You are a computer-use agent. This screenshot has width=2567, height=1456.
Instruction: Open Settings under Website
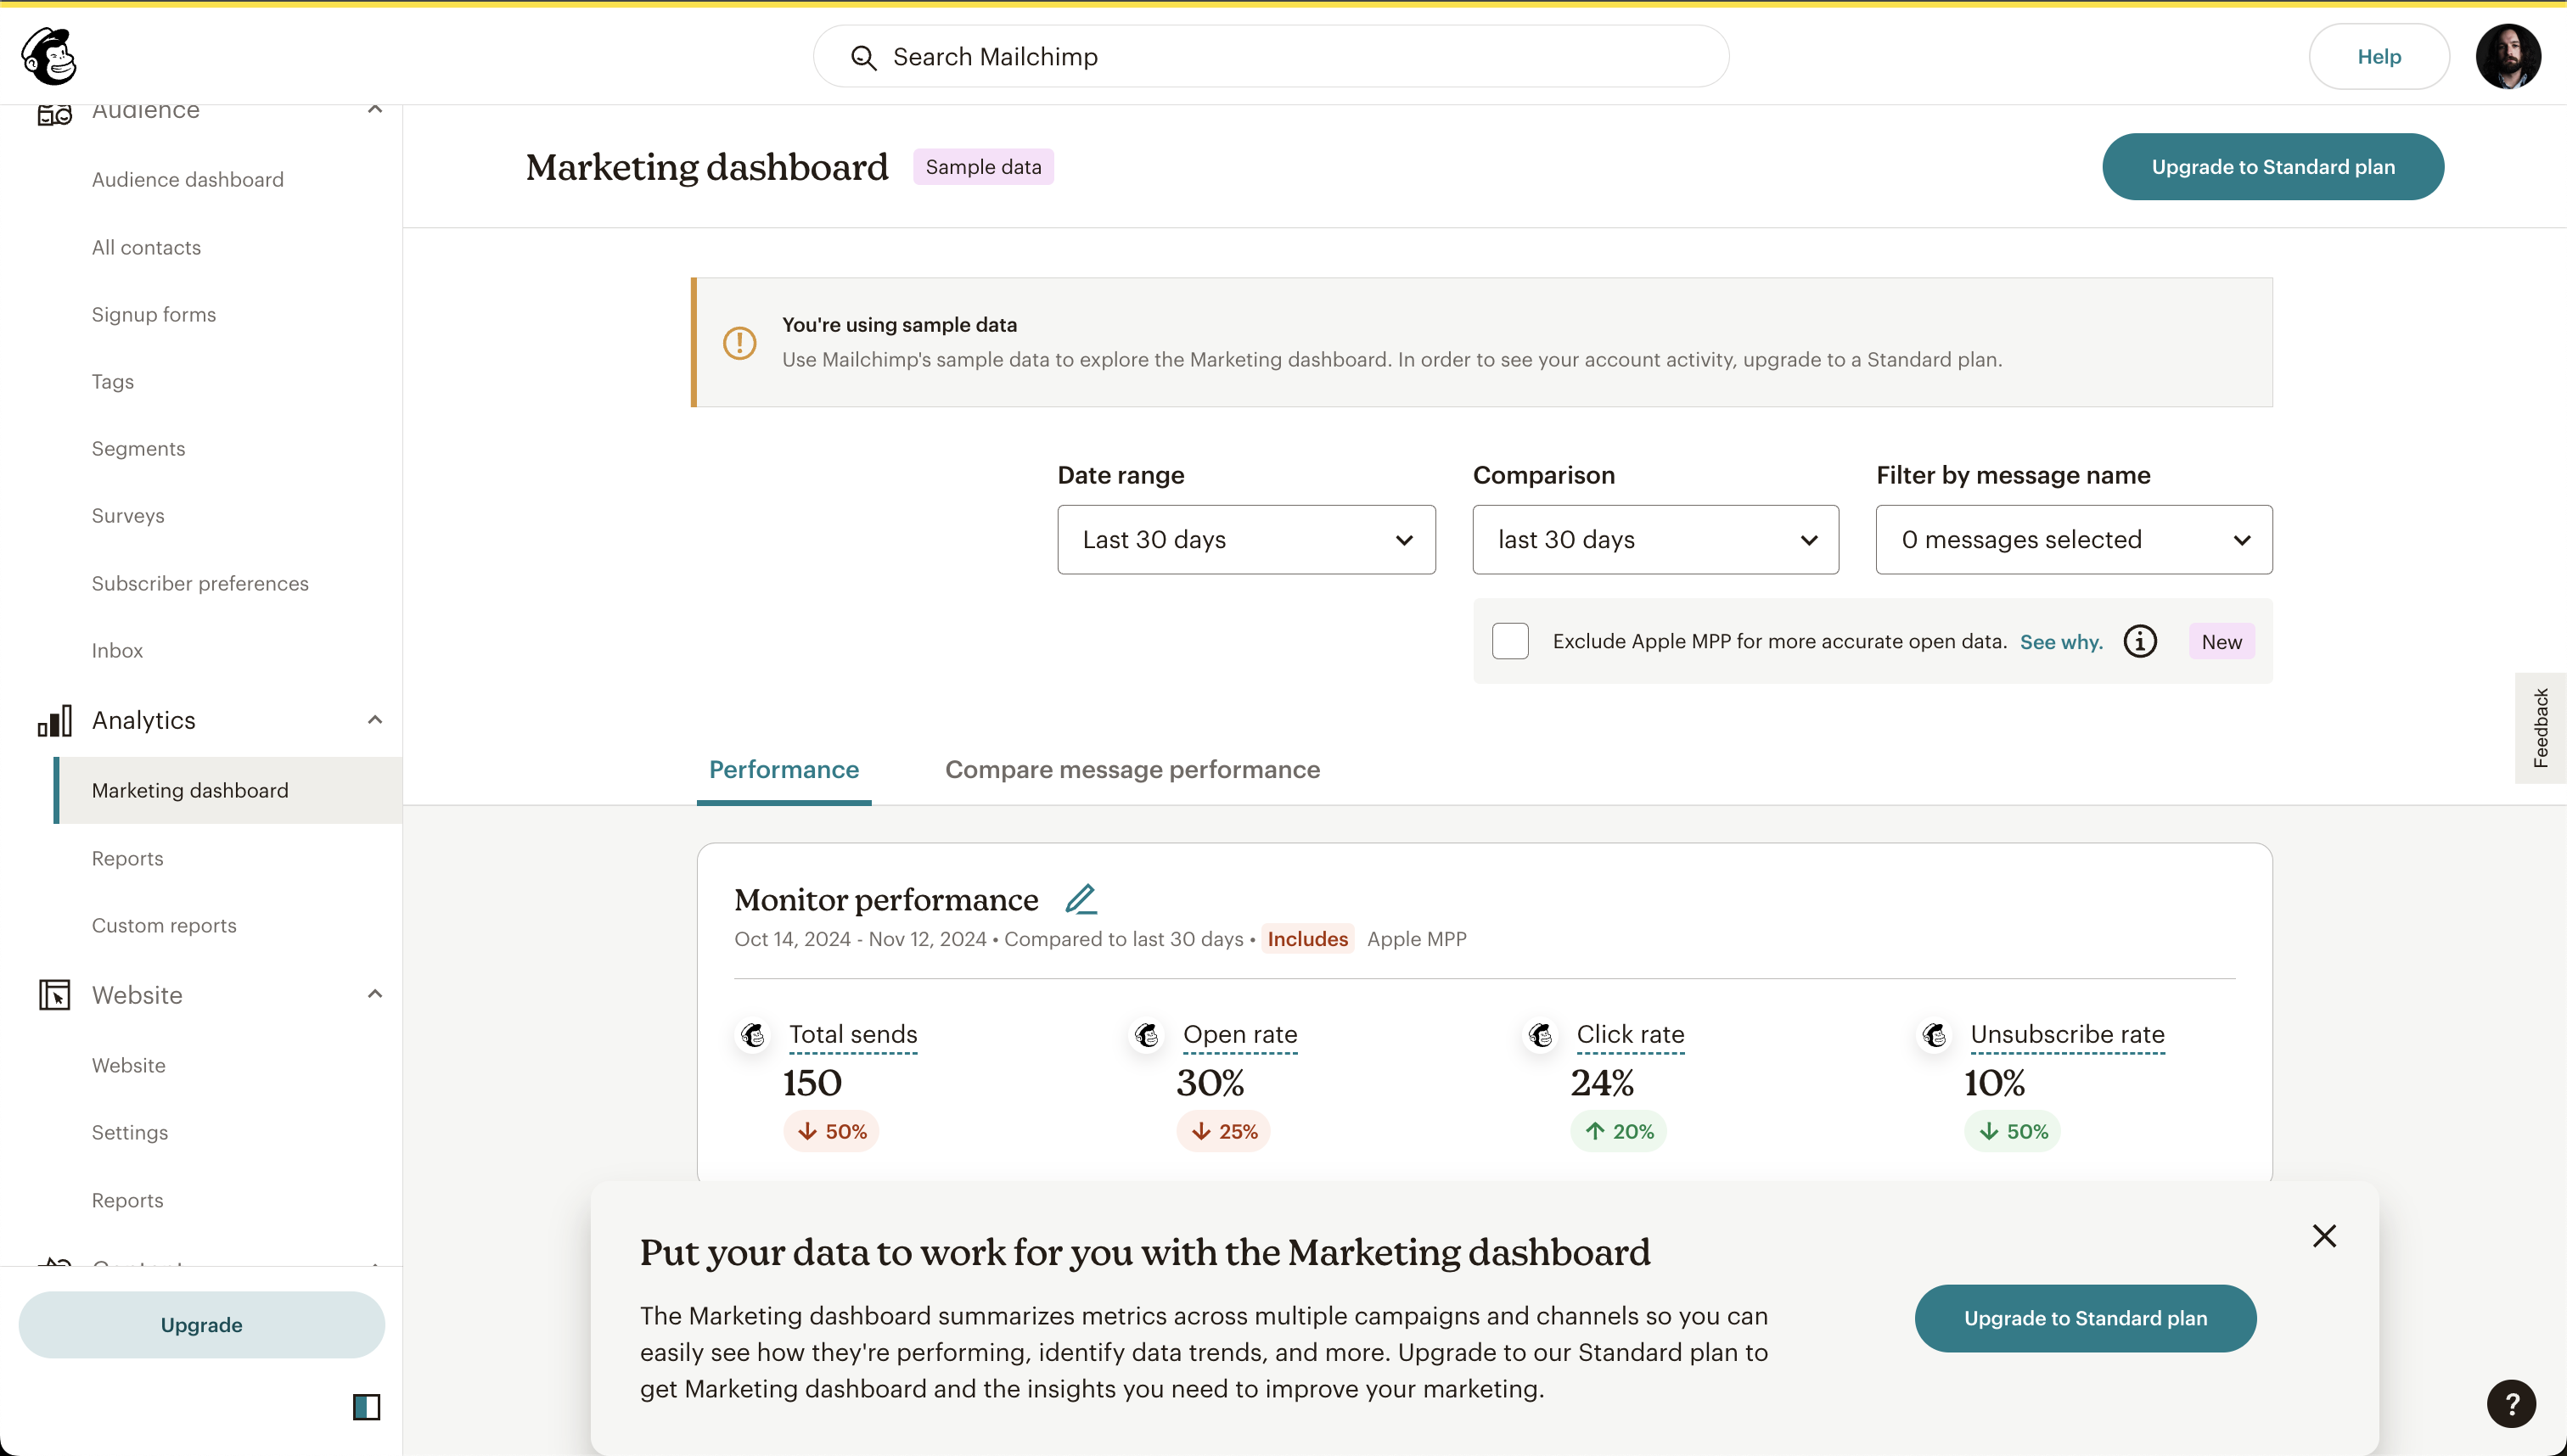tap(130, 1133)
